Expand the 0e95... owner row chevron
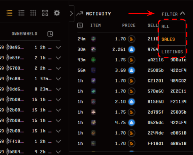The height and width of the screenshot is (155, 193). (58, 48)
